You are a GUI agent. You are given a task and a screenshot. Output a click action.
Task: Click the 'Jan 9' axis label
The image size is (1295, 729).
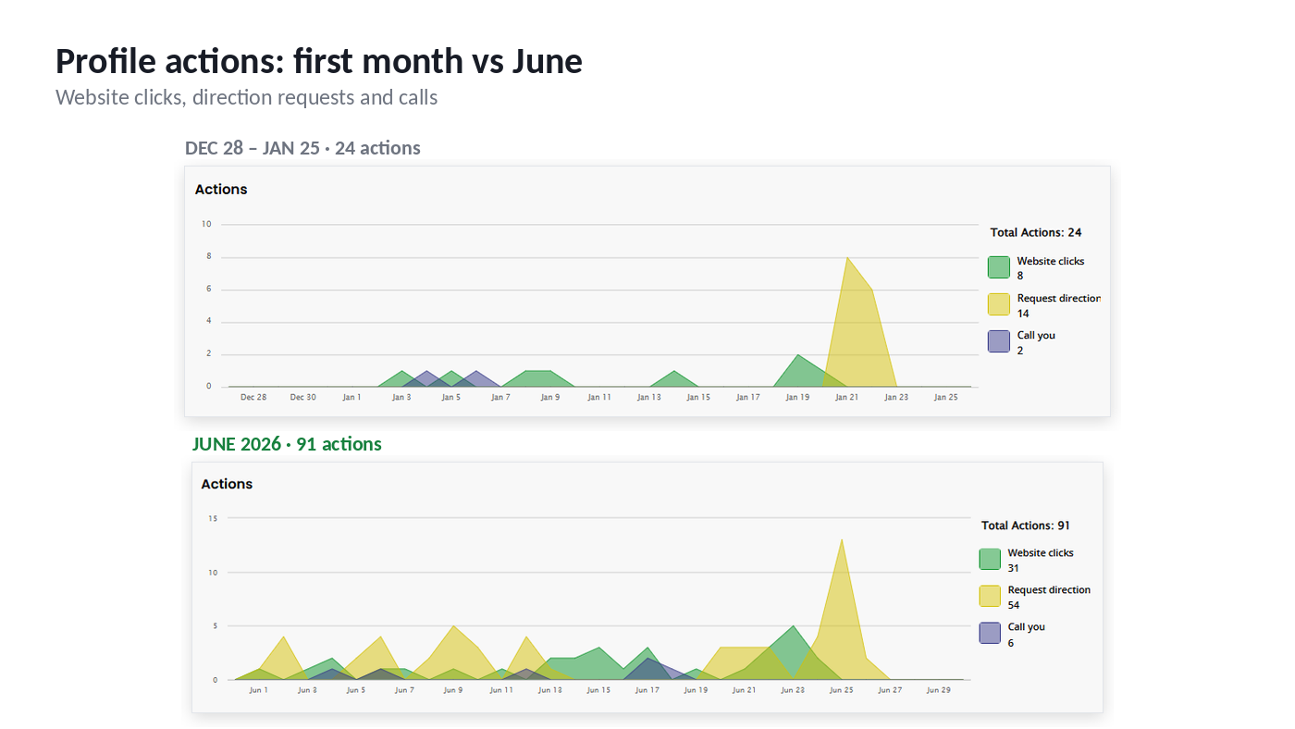tap(549, 397)
